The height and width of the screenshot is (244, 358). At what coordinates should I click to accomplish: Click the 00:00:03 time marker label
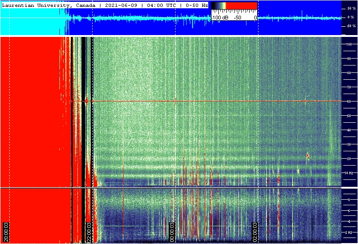pyautogui.click(x=172, y=232)
